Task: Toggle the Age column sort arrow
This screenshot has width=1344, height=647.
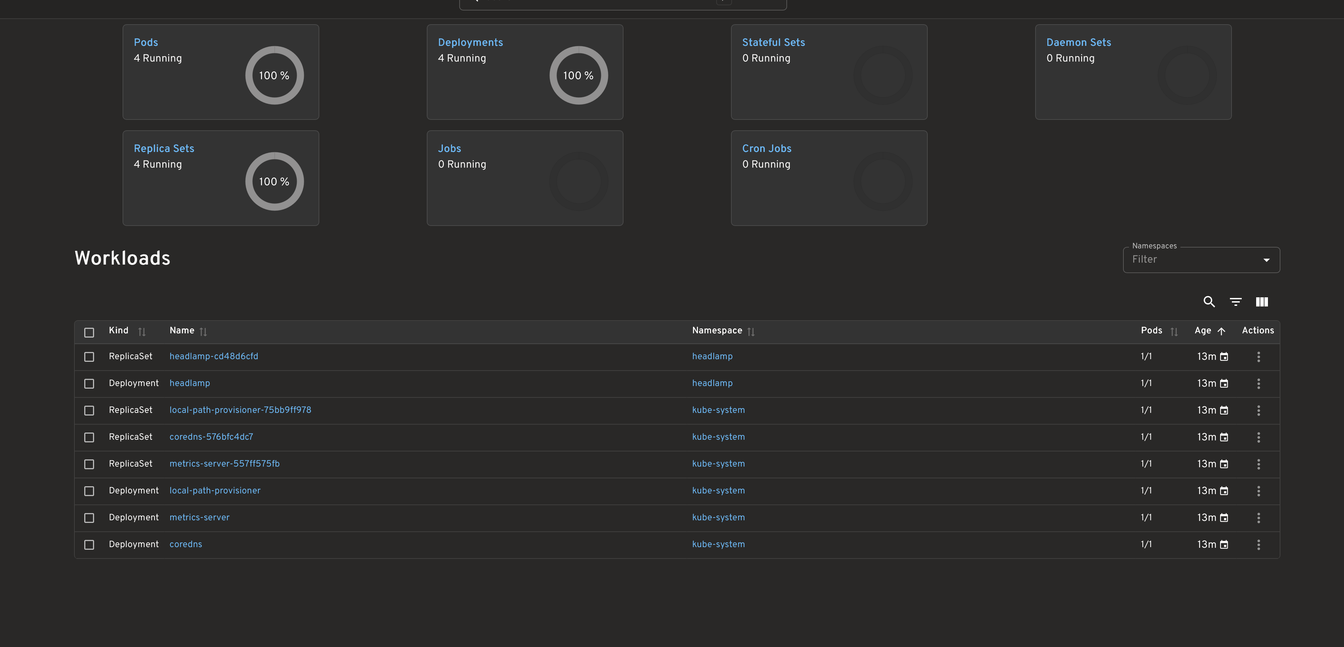Action: click(1222, 331)
